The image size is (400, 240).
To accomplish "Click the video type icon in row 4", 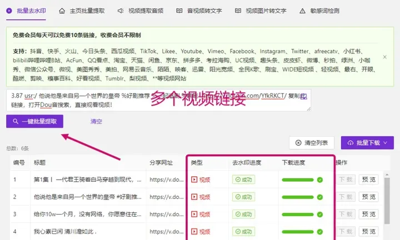I will point(194,232).
